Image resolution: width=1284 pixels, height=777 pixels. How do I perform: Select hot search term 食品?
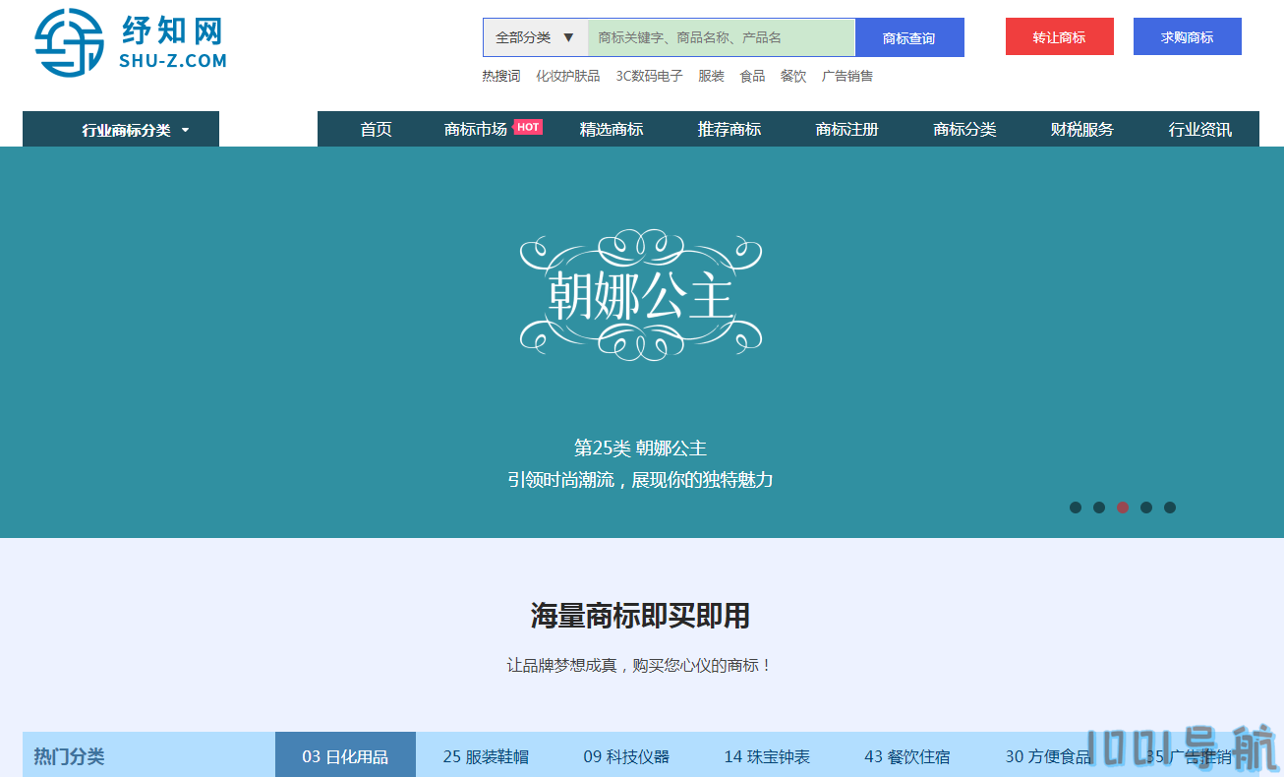pyautogui.click(x=752, y=76)
